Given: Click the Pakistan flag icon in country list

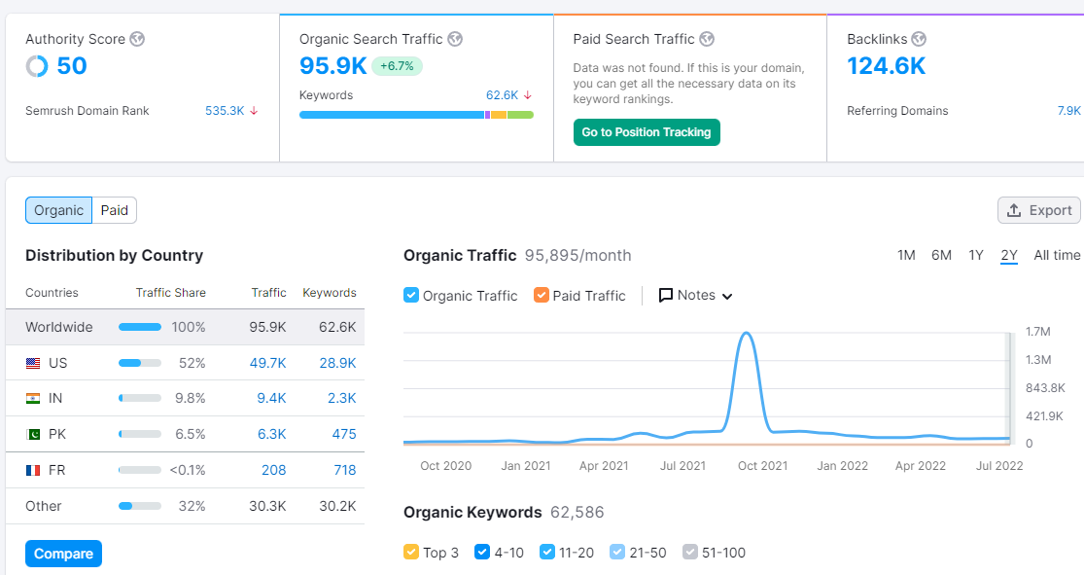Looking at the screenshot, I should click(33, 435).
